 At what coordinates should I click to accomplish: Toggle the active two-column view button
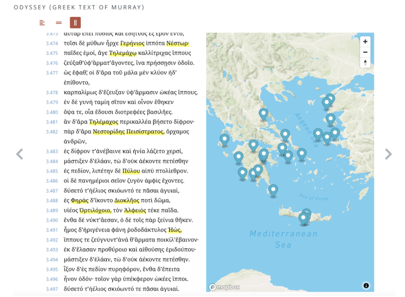click(x=75, y=23)
